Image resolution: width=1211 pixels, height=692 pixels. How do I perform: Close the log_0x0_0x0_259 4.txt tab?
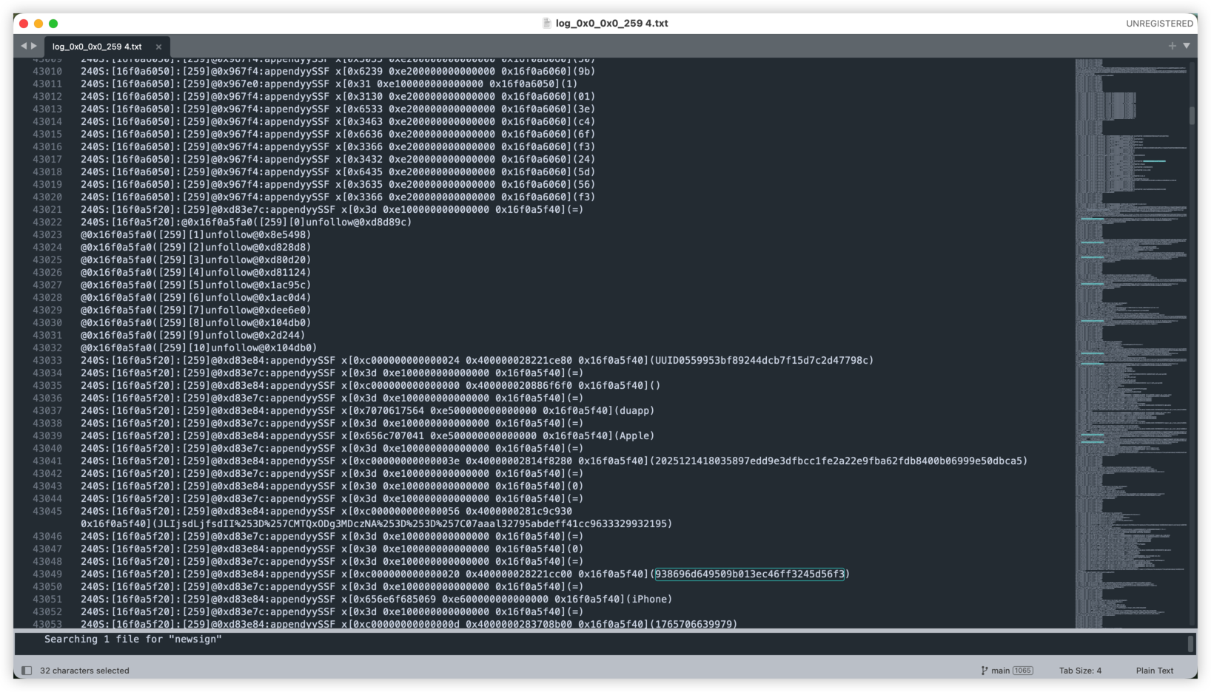(158, 47)
